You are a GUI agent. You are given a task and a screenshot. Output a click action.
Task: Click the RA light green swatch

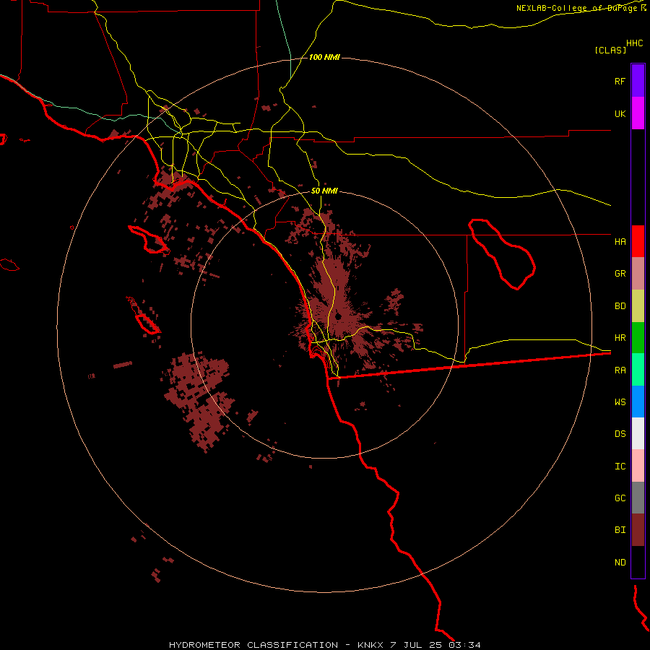coord(638,370)
